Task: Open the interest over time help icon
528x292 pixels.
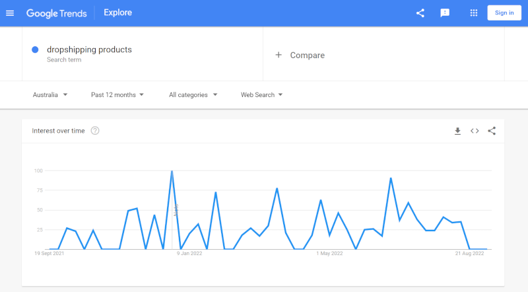Action: pyautogui.click(x=95, y=131)
